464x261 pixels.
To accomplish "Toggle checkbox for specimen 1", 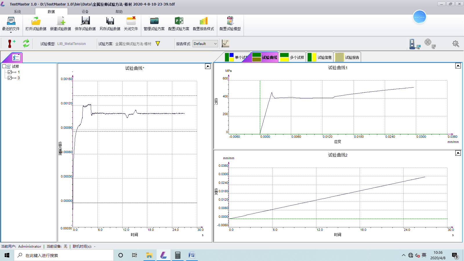I will [x=10, y=72].
